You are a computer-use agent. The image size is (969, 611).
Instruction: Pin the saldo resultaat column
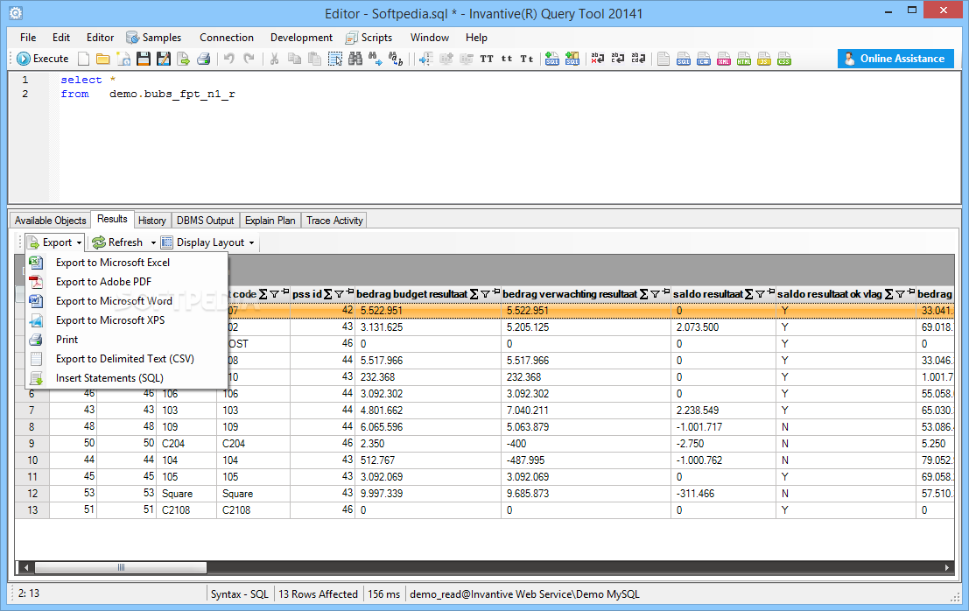(770, 291)
